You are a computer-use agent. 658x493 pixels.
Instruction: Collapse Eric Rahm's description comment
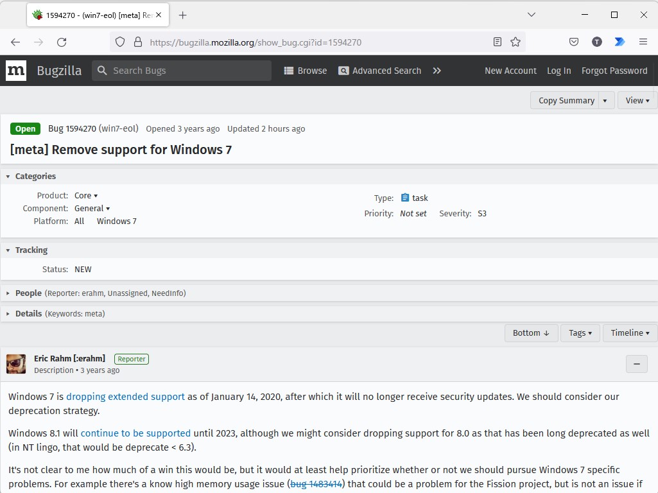point(636,363)
